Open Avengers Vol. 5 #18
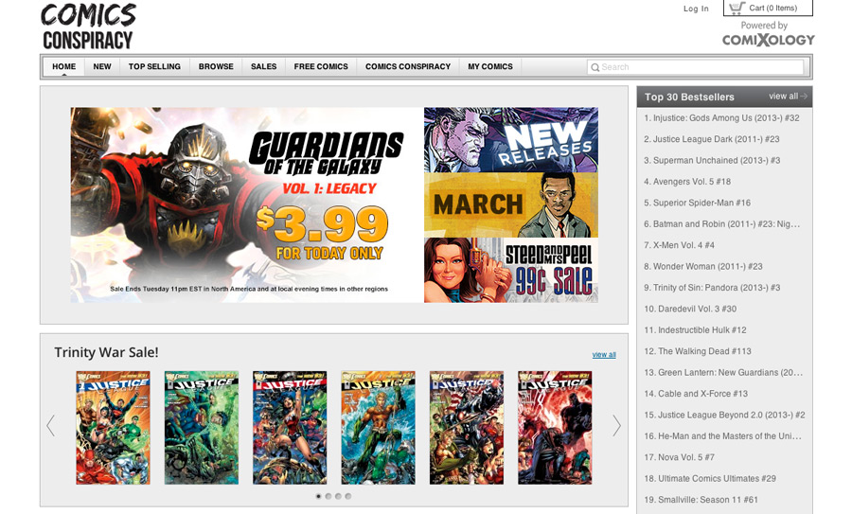 687,182
